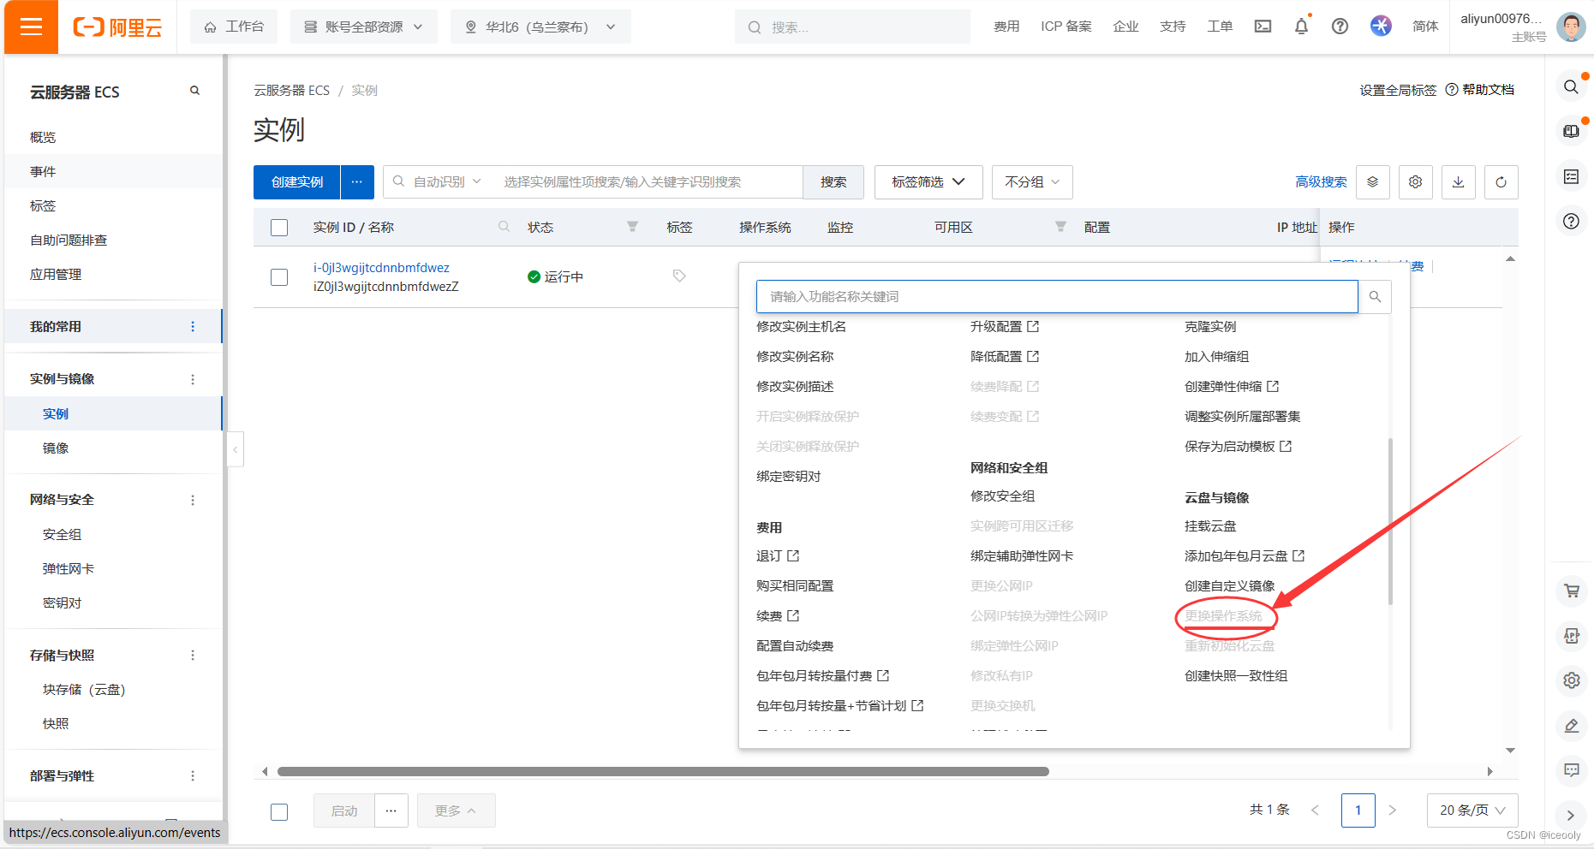Filter by status funnel icon

[632, 227]
